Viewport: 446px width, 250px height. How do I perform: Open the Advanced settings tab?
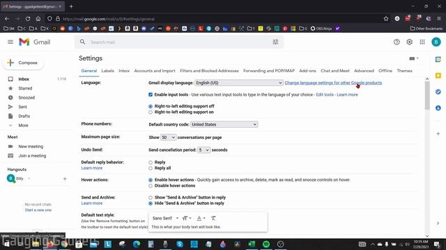(364, 71)
